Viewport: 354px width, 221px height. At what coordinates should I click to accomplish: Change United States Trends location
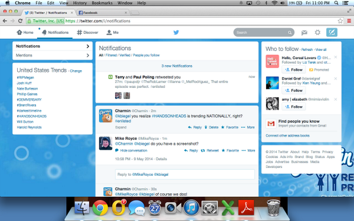click(76, 71)
